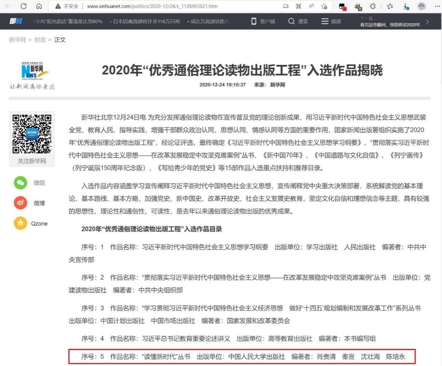Viewport: 442px width, 366px height.
Task: Click the 序号：2 entry for 攻坚克难案例 丛书
Action: point(250,284)
